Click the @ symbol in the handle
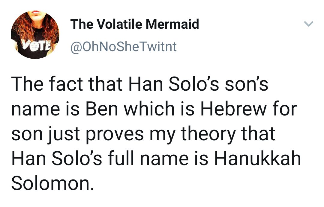The image size is (324, 207). pyautogui.click(x=76, y=47)
